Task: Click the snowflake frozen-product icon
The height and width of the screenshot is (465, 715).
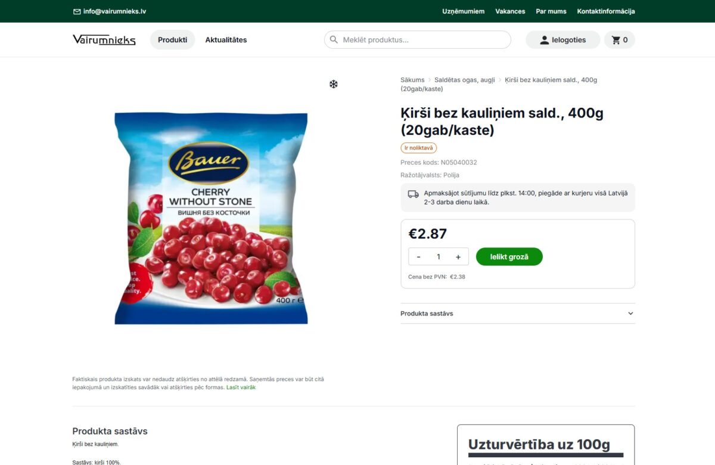Action: (x=333, y=84)
